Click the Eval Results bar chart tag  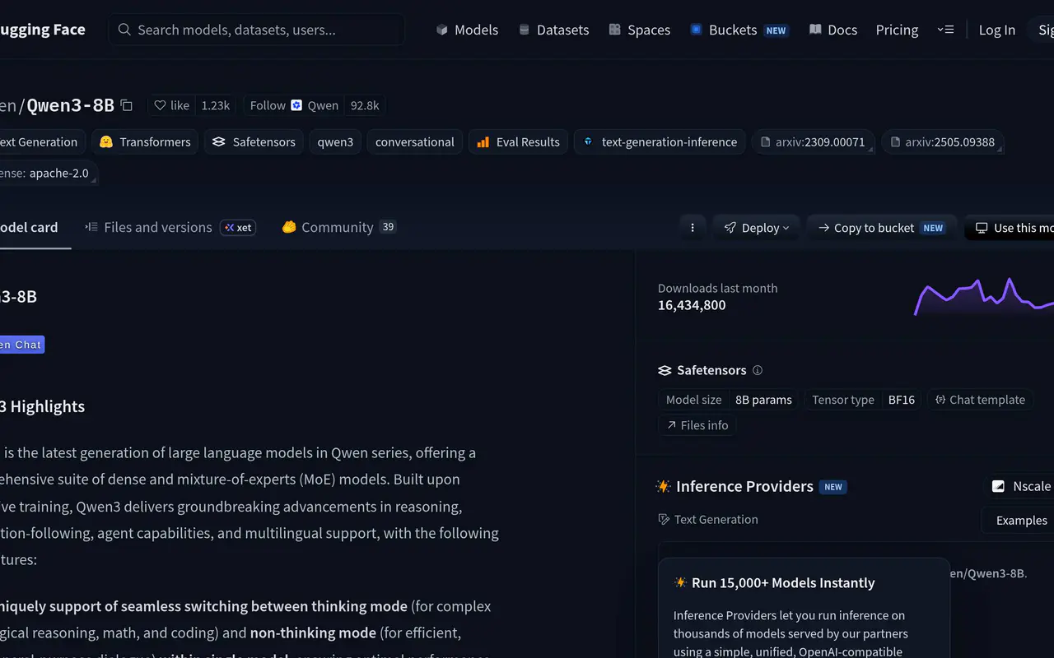[518, 141]
